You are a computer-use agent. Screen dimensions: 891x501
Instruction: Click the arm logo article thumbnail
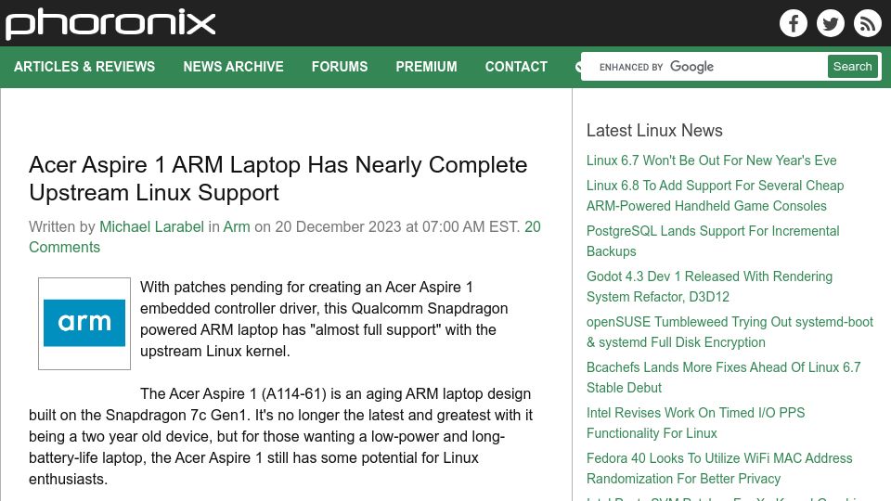84,323
